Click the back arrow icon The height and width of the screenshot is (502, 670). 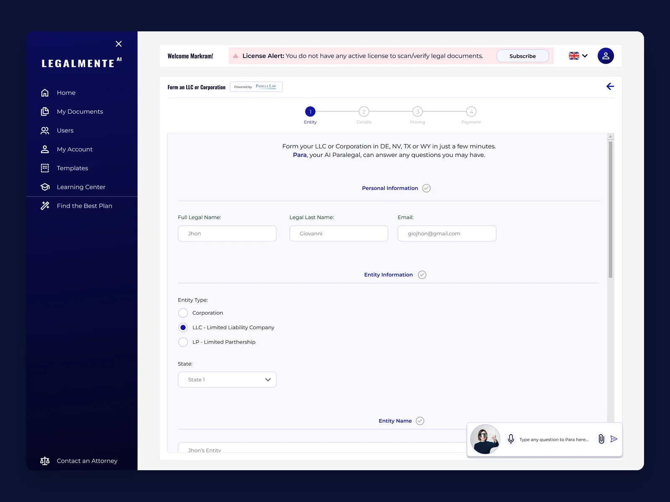click(x=610, y=86)
